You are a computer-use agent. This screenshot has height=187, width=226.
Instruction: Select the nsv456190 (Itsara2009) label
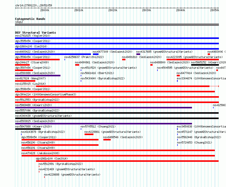click(x=38, y=142)
